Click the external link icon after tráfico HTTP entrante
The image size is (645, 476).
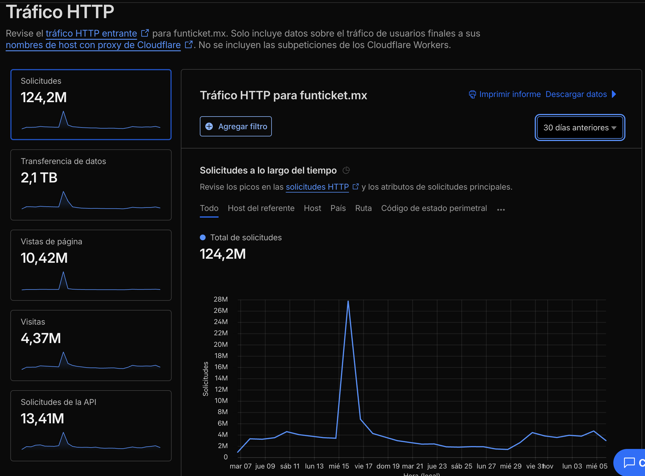tap(145, 33)
